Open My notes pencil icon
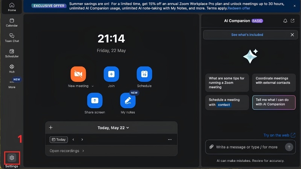The image size is (301, 169). (128, 100)
